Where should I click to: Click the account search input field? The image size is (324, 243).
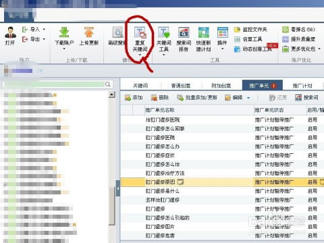[x=54, y=84]
